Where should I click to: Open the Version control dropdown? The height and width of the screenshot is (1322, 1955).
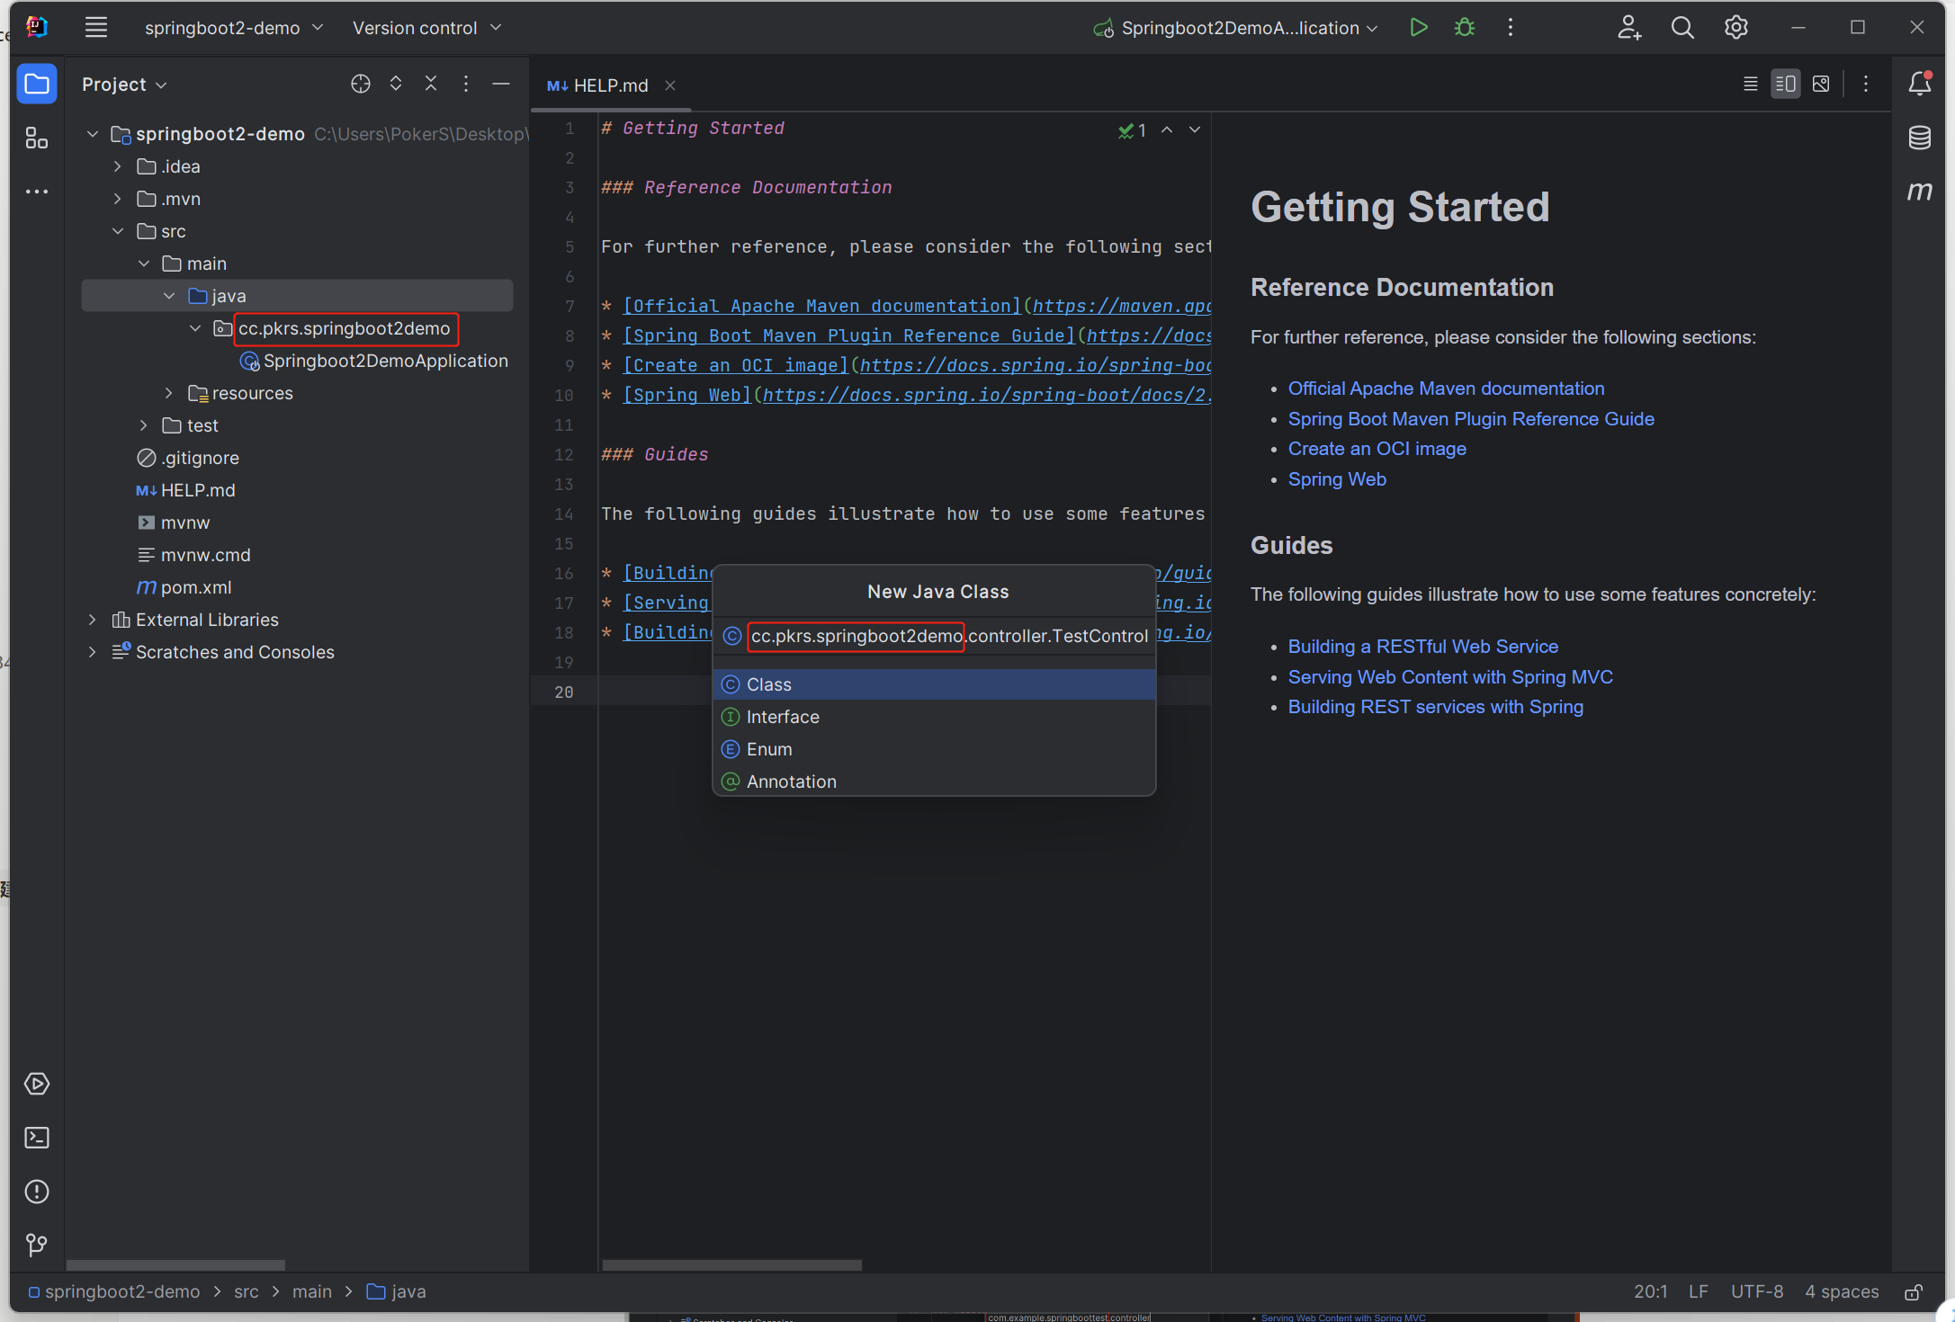pyautogui.click(x=426, y=28)
